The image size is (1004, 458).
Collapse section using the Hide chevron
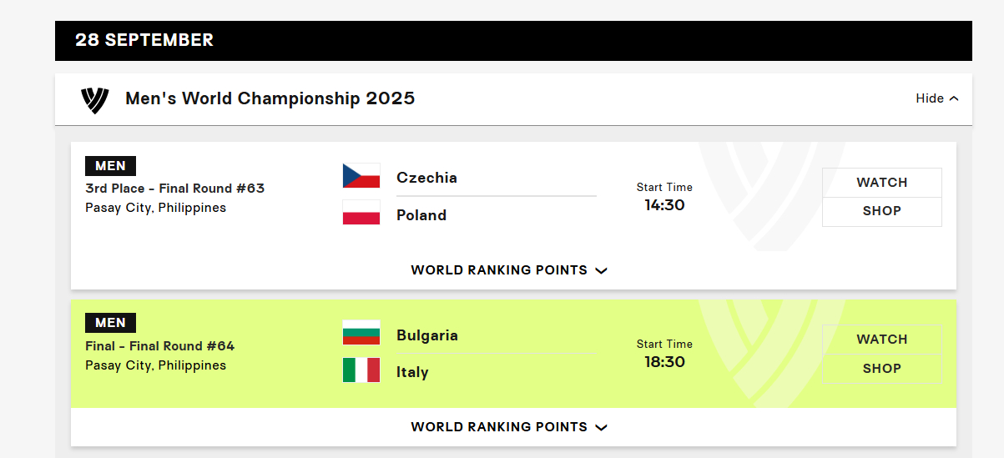click(x=937, y=98)
